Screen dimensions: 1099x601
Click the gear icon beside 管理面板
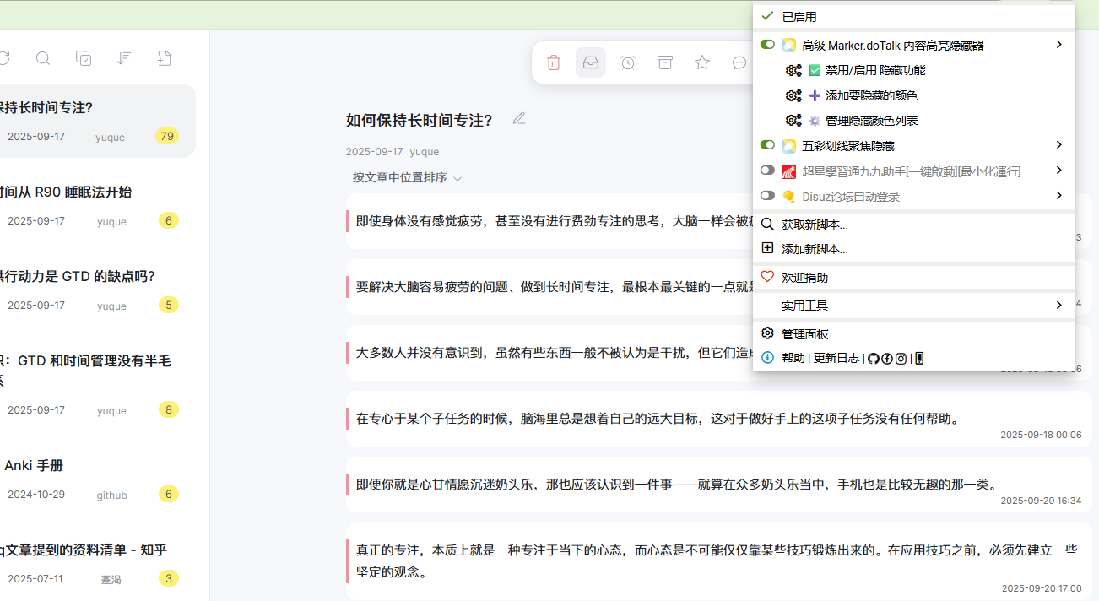click(x=767, y=333)
